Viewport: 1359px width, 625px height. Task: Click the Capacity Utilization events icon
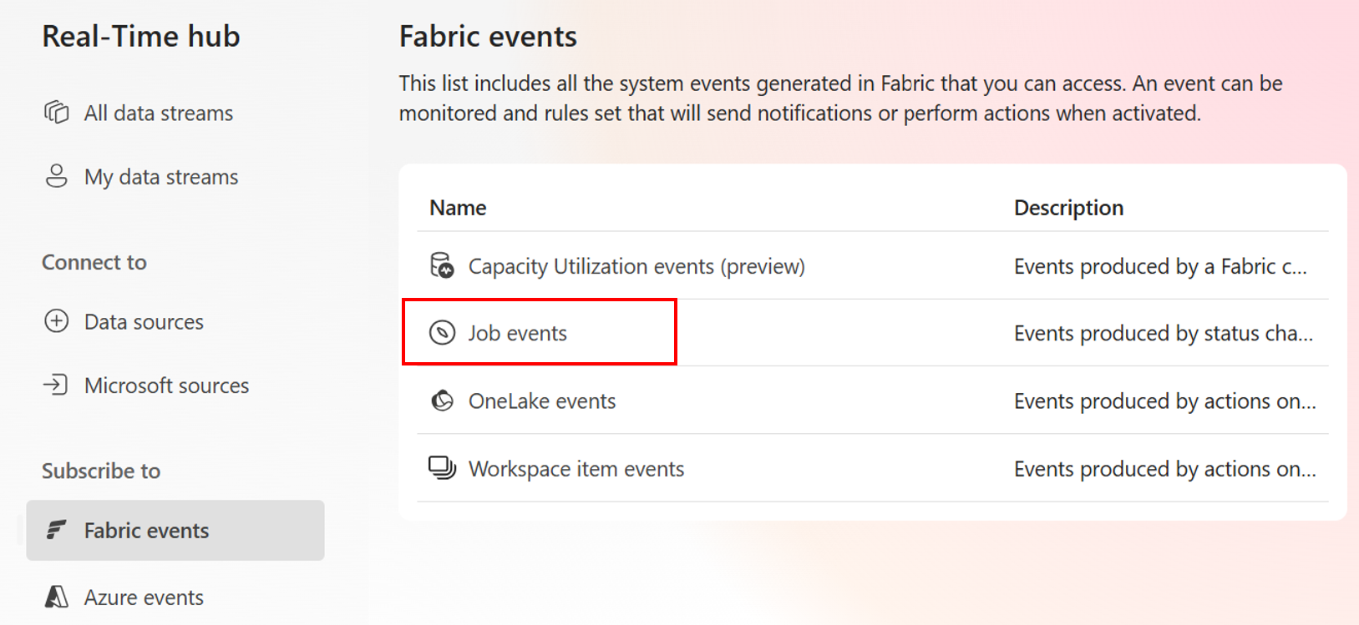(442, 265)
